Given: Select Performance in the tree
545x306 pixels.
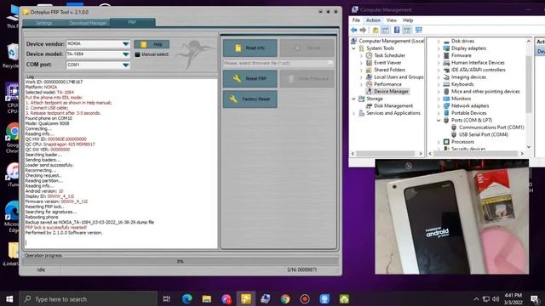Looking at the screenshot, I should [x=387, y=84].
